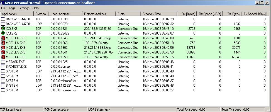
Task: Click the resize grip in the status bar corner
Action: click(269, 110)
